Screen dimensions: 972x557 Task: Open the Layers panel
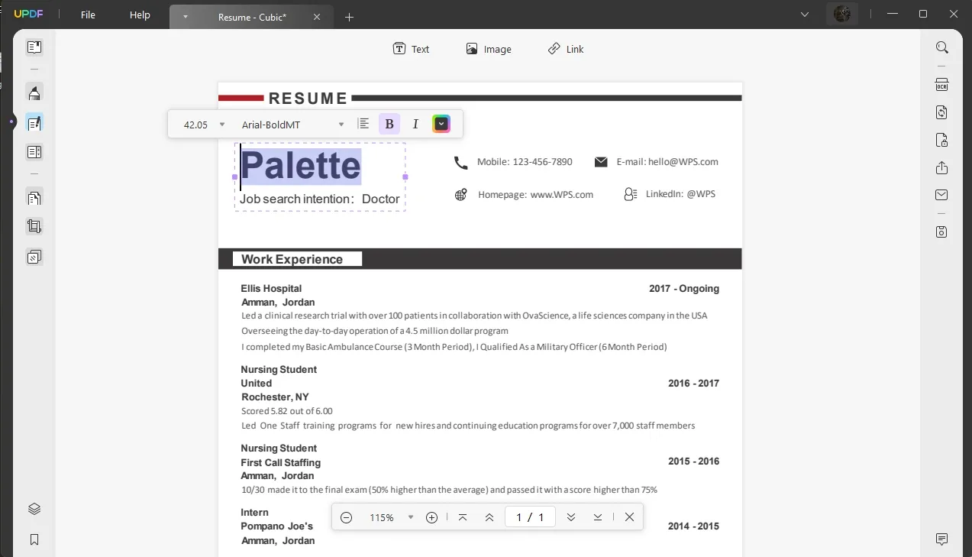[x=34, y=510]
